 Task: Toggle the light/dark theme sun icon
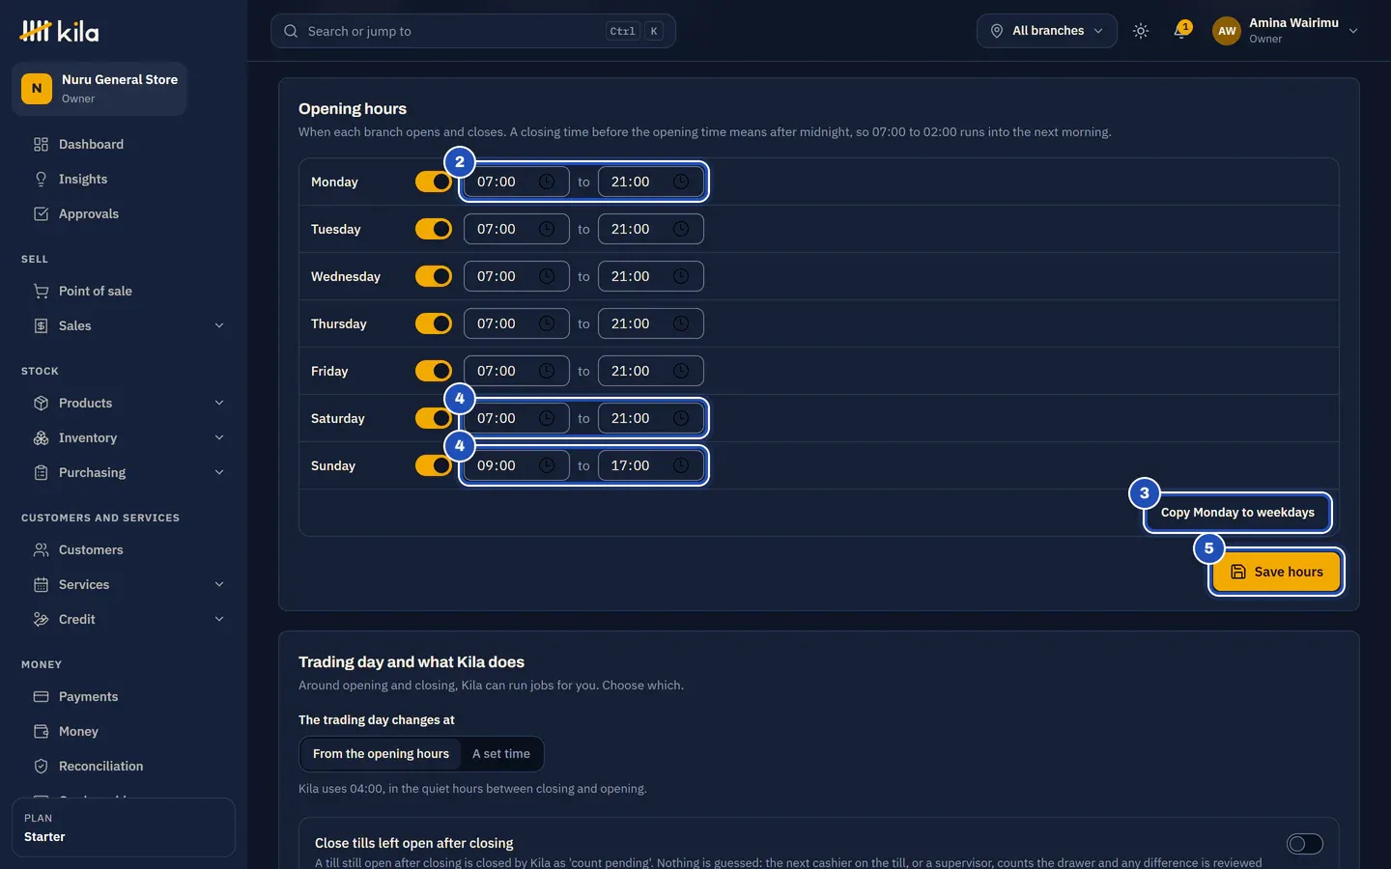point(1141,31)
